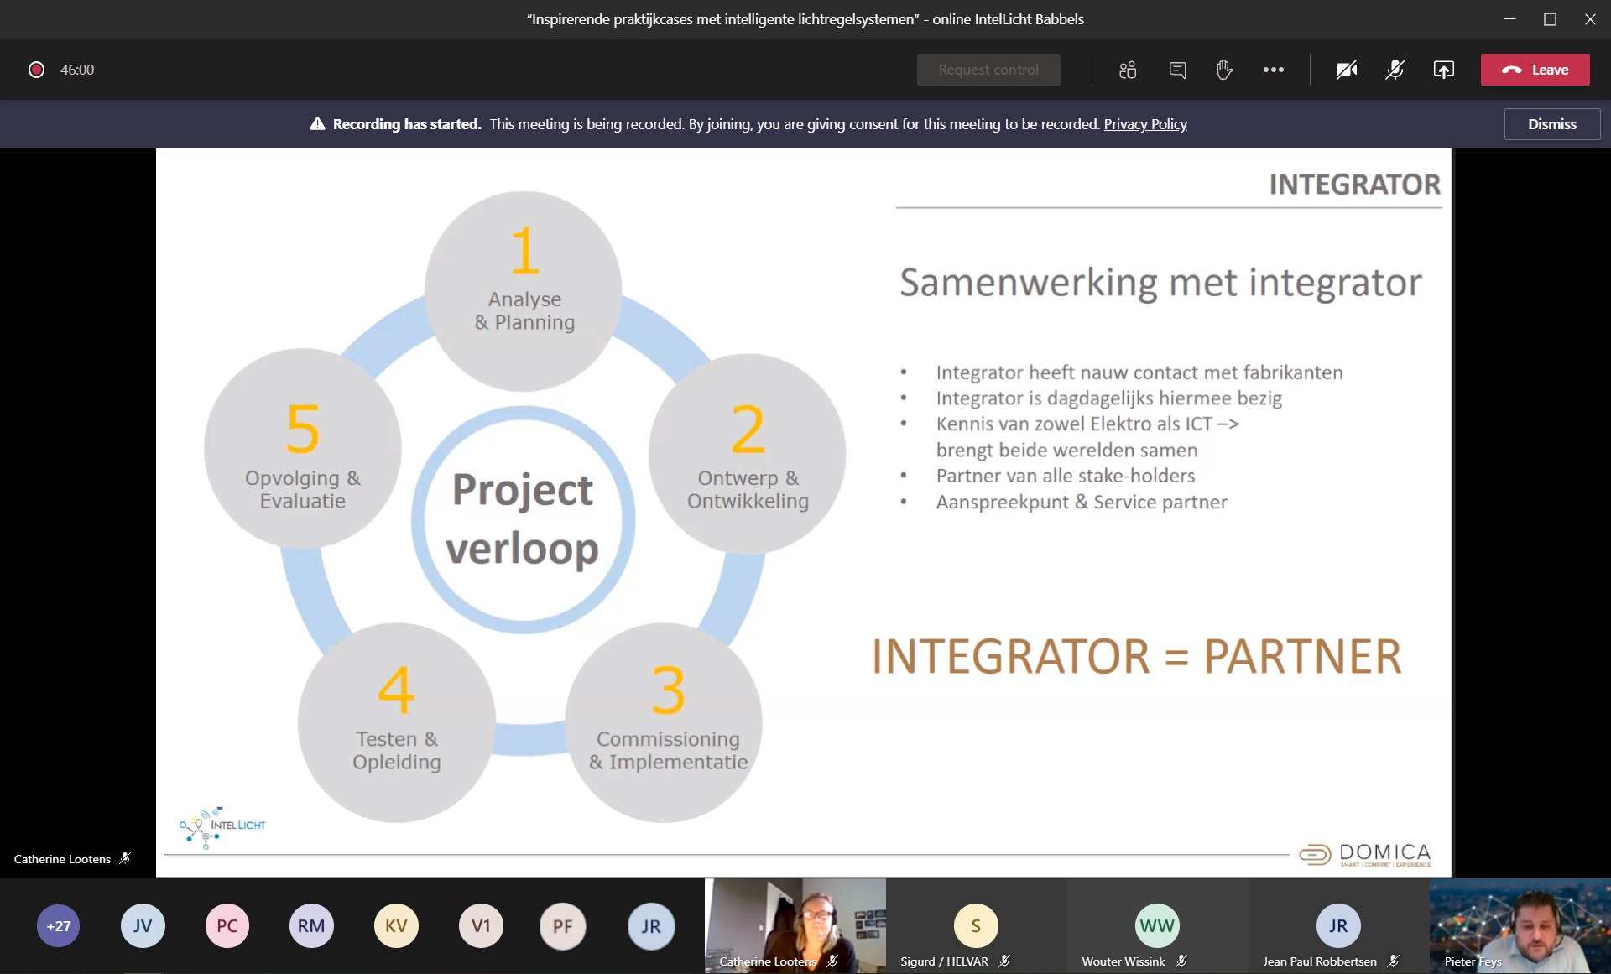The width and height of the screenshot is (1611, 974).
Task: Click the Sigurd / HELVAR participant tile
Action: pyautogui.click(x=976, y=926)
